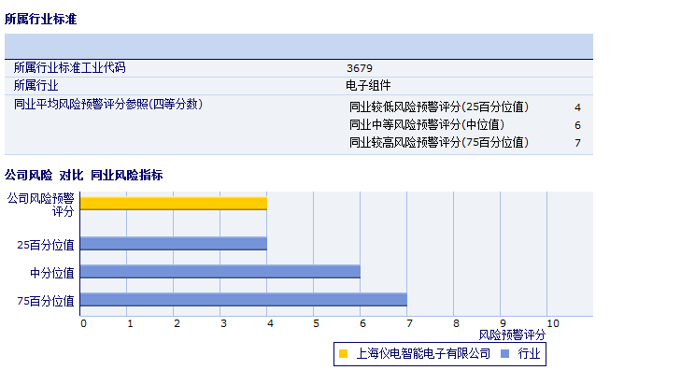695x370 pixels.
Task: Click the 所属行业标准 heading
Action: tap(41, 19)
